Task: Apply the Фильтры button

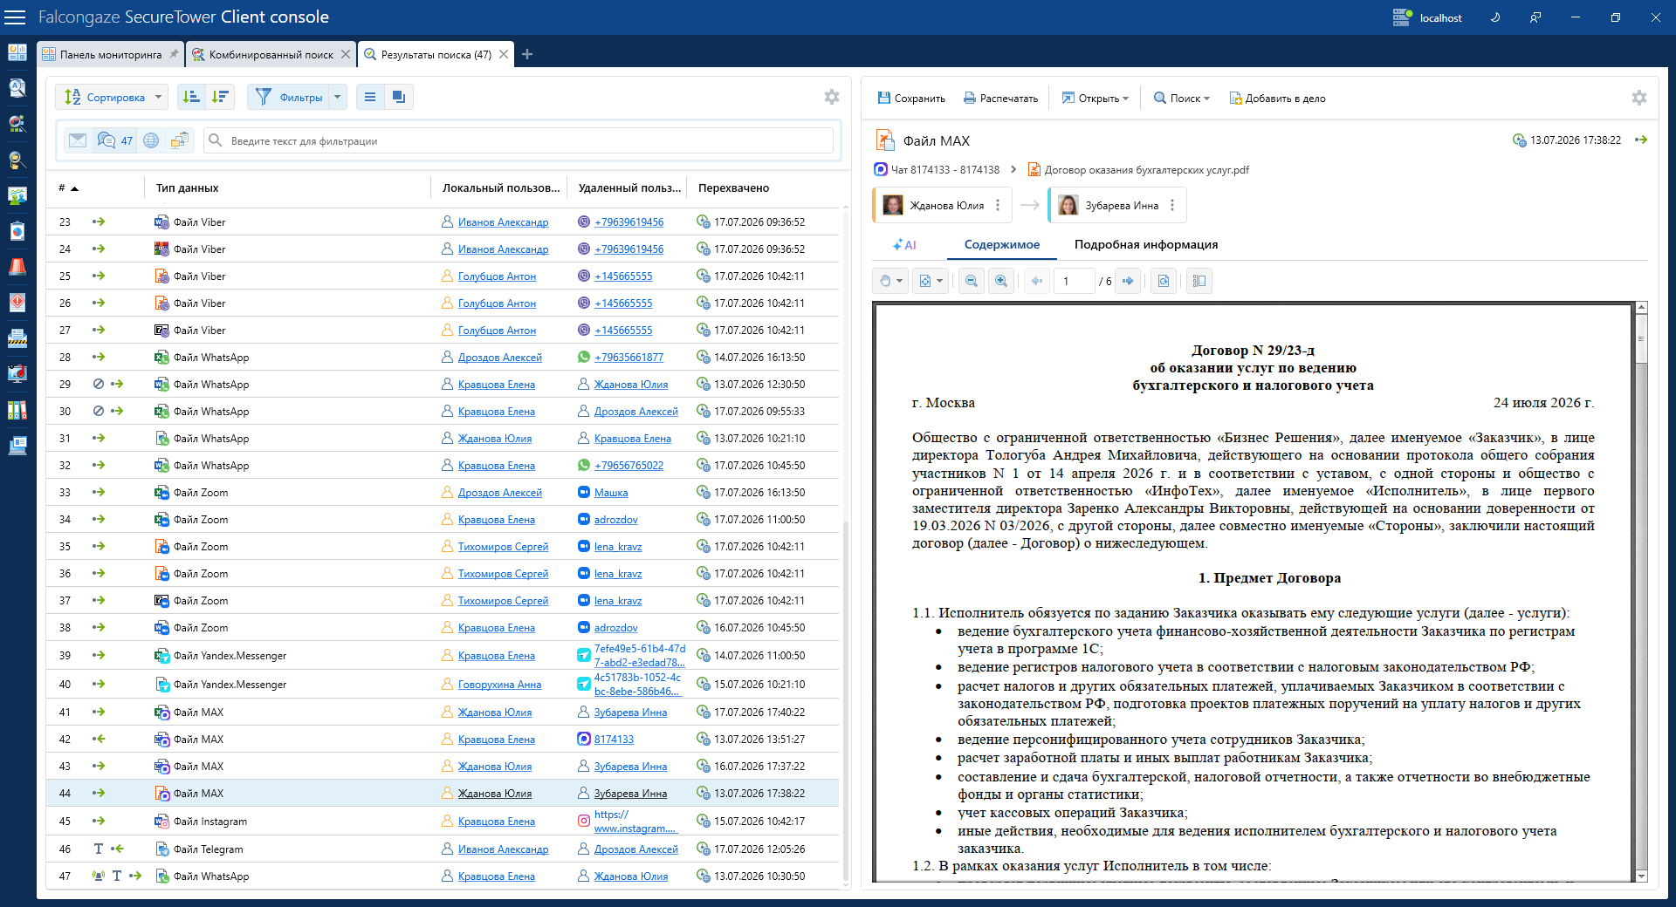Action: pos(290,97)
